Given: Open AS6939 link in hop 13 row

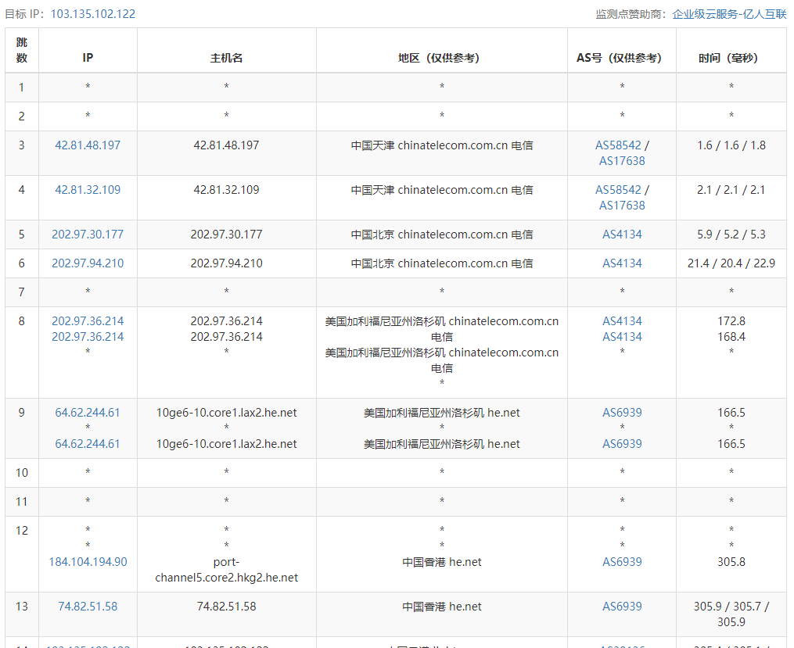Looking at the screenshot, I should (x=622, y=607).
